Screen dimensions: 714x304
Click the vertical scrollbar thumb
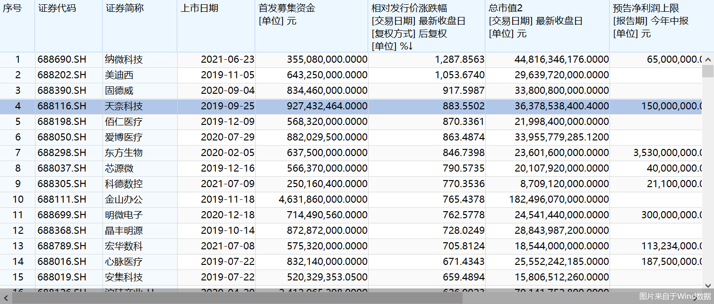point(708,71)
